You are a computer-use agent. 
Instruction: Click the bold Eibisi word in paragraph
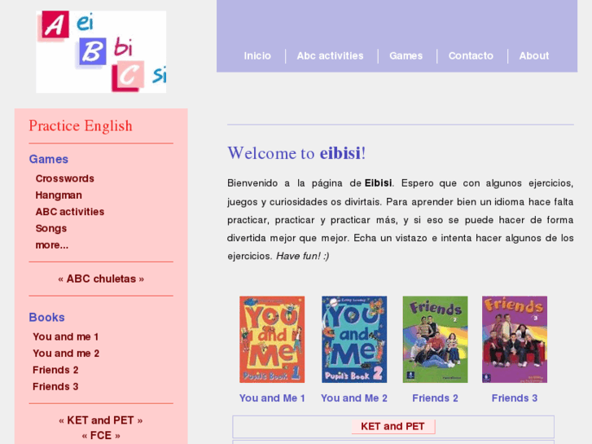[x=378, y=182]
